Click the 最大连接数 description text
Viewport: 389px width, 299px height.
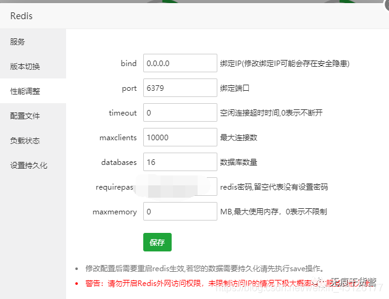[239, 138]
